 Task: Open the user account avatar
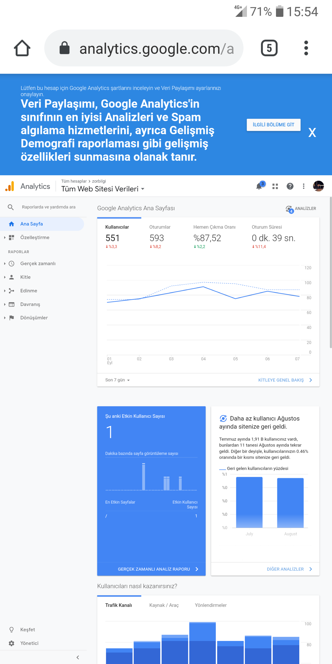(318, 186)
